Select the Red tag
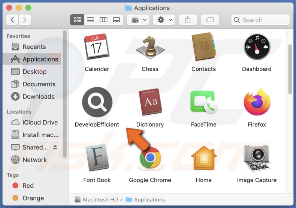This screenshot has width=296, height=208. point(32,186)
